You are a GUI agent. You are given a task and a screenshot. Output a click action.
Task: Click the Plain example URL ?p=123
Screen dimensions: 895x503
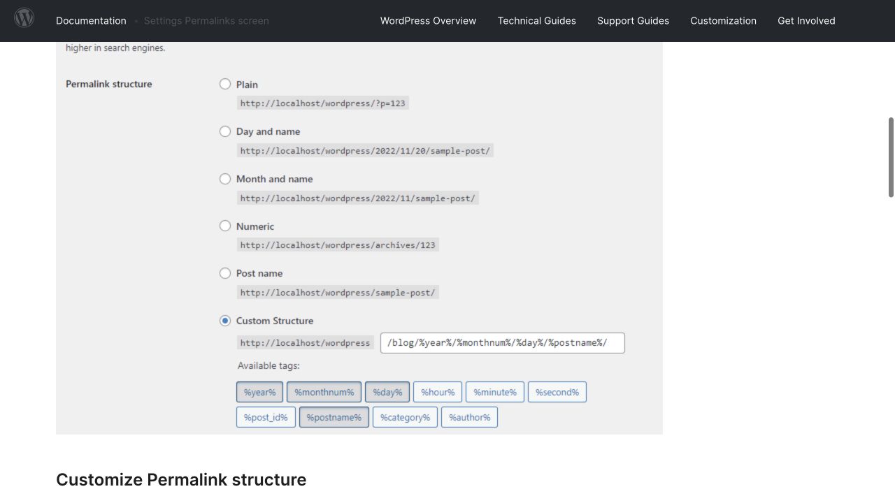[322, 103]
